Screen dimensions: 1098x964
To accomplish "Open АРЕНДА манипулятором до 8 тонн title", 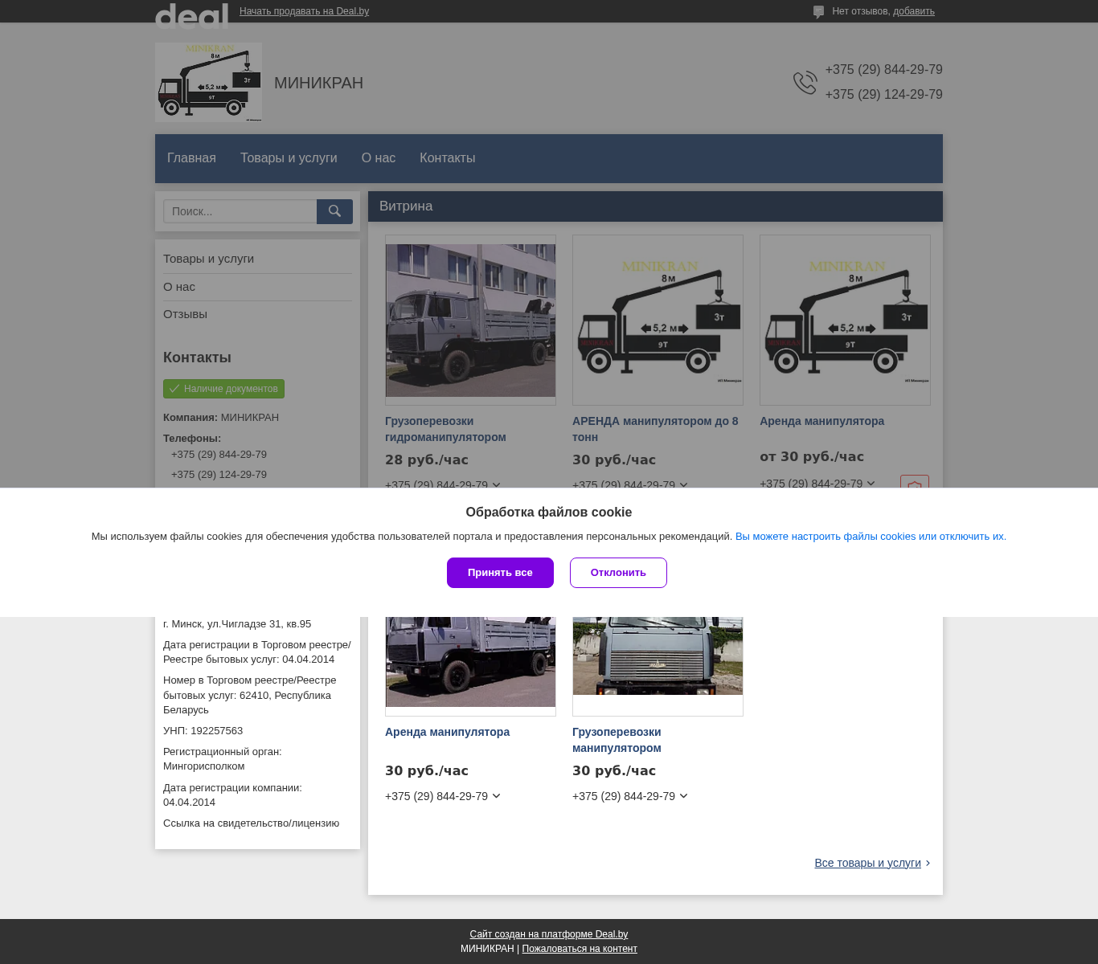I will (x=655, y=429).
